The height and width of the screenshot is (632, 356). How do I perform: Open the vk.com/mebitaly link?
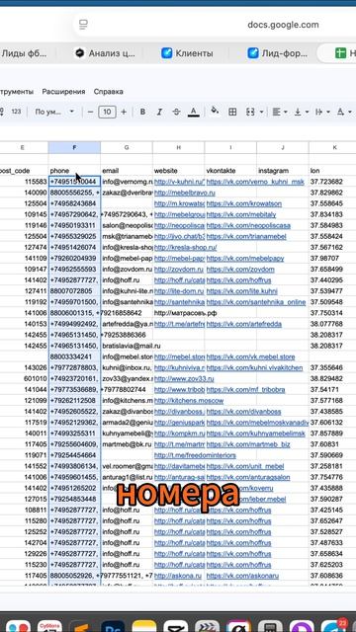(x=241, y=214)
